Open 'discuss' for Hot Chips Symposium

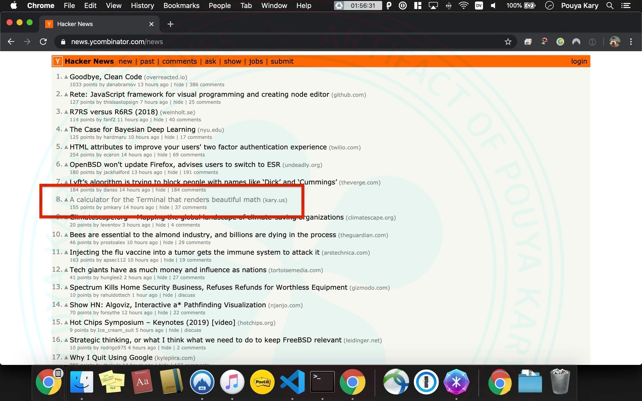(193, 330)
